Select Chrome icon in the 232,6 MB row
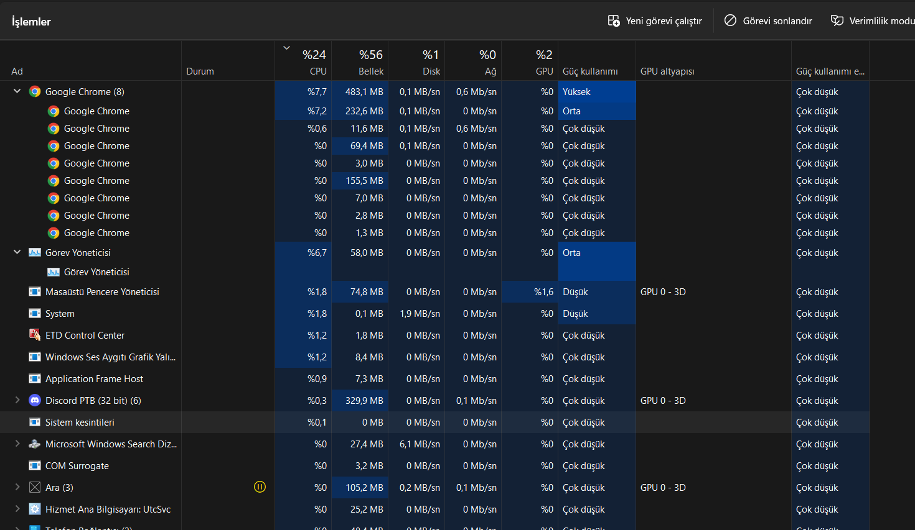 click(54, 111)
